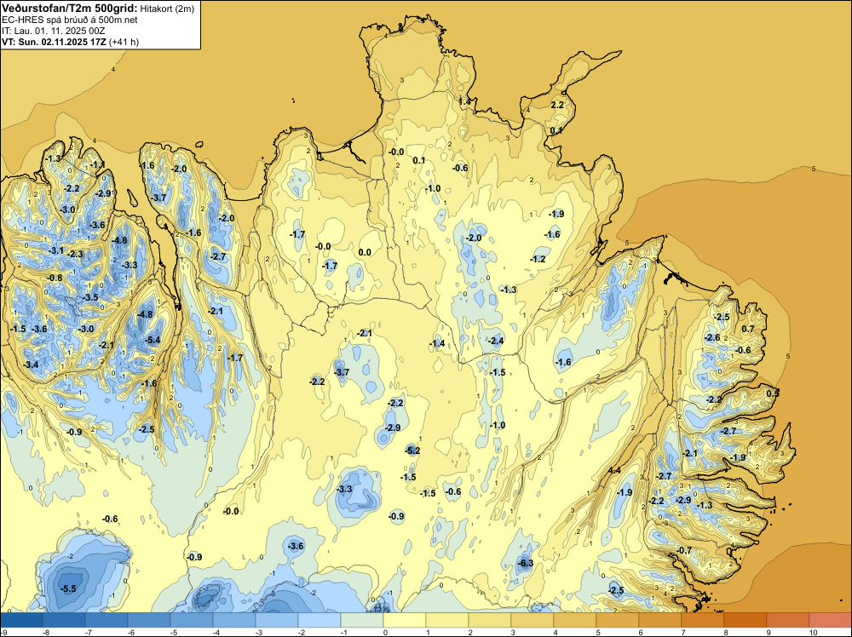Click the legend tick label '-6'
This screenshot has width=852, height=637.
pyautogui.click(x=131, y=632)
